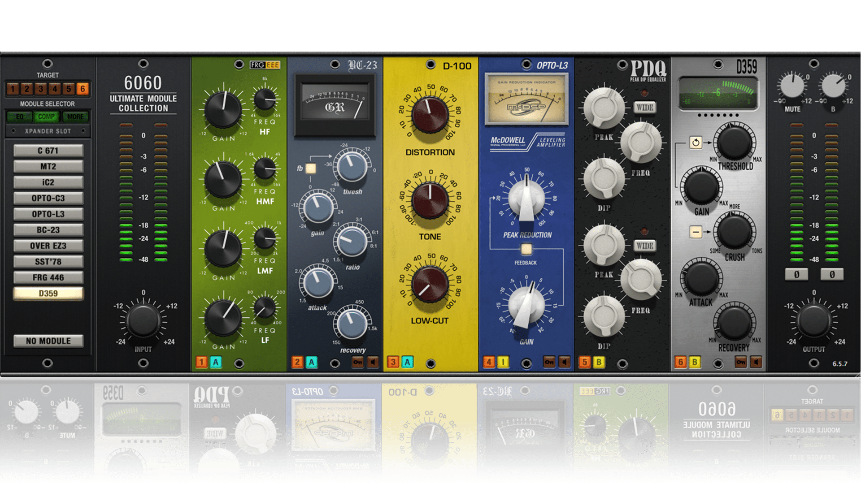Screen dimensions: 861x484
Task: Click the speaker listen icon in OPTO-L3
Action: pos(565,362)
